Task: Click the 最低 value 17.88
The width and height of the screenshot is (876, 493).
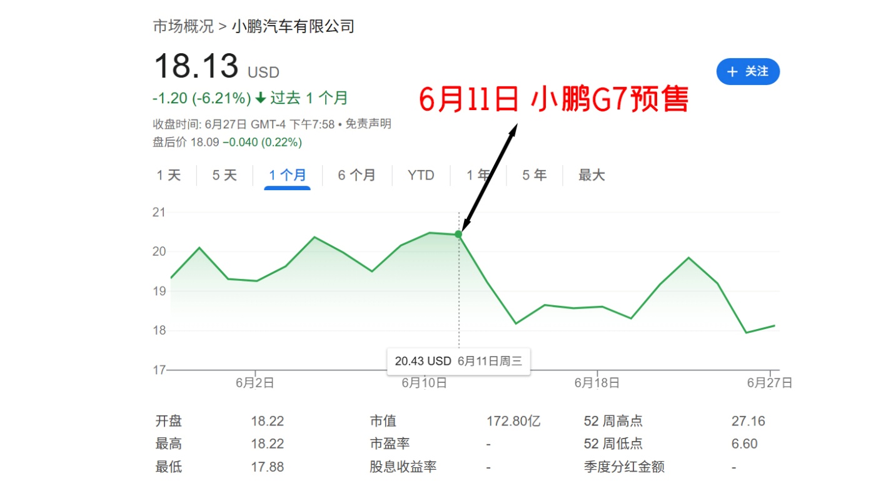Action: 268,467
